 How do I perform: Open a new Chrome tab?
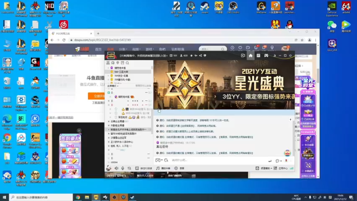point(98,33)
